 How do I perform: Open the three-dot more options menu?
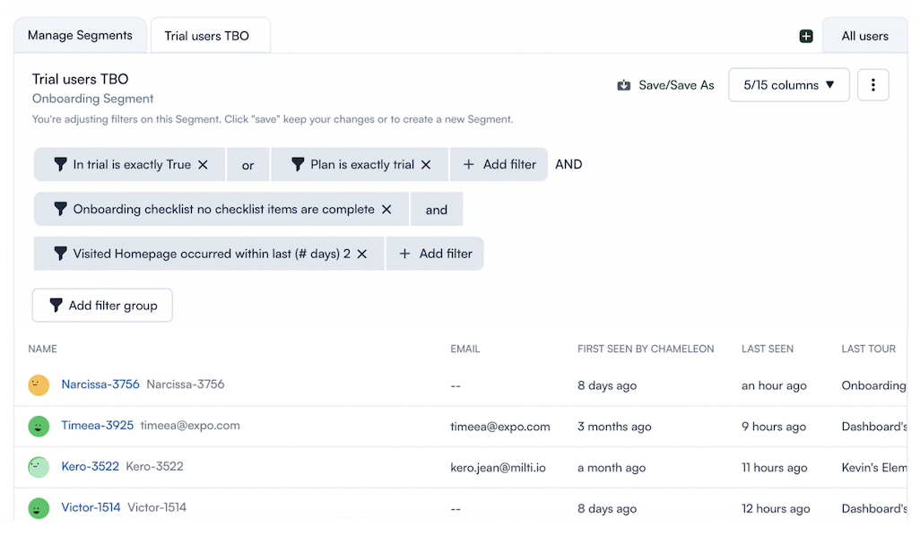(873, 85)
